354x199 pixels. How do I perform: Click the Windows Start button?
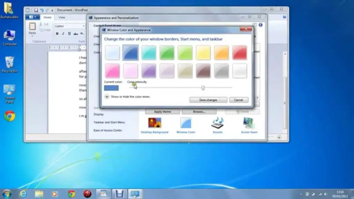tap(7, 194)
